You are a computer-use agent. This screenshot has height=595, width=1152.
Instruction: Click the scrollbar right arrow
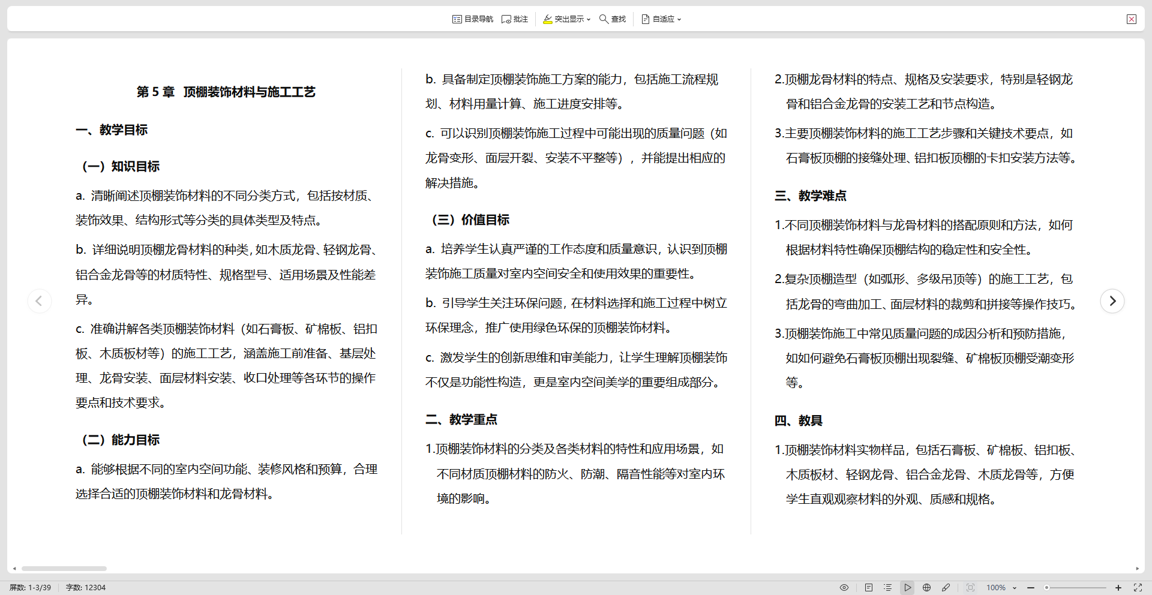[1137, 568]
